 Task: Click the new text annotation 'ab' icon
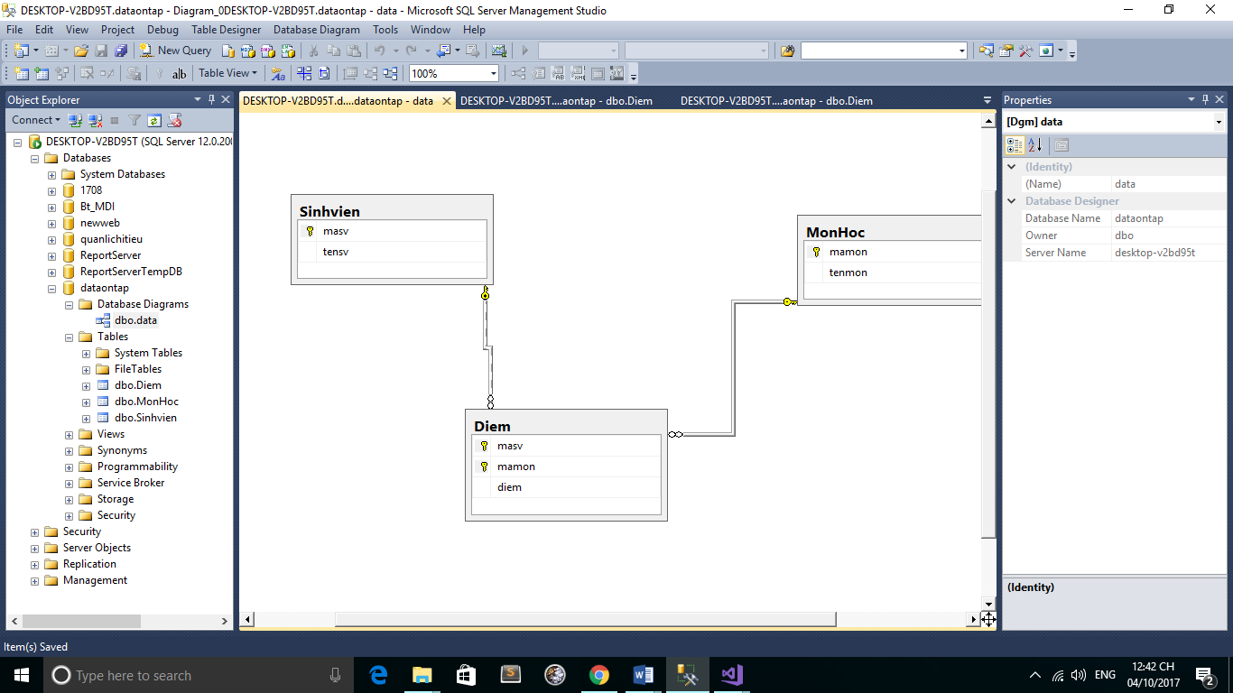[179, 74]
